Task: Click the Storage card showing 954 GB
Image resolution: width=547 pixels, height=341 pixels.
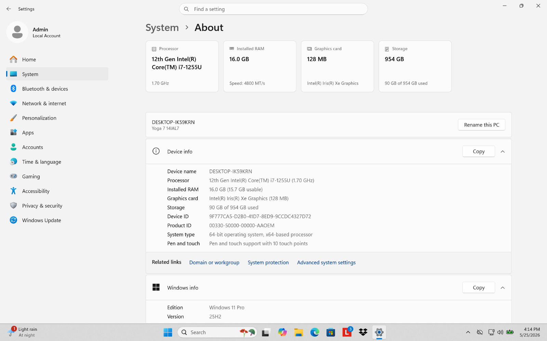Action: (415, 66)
